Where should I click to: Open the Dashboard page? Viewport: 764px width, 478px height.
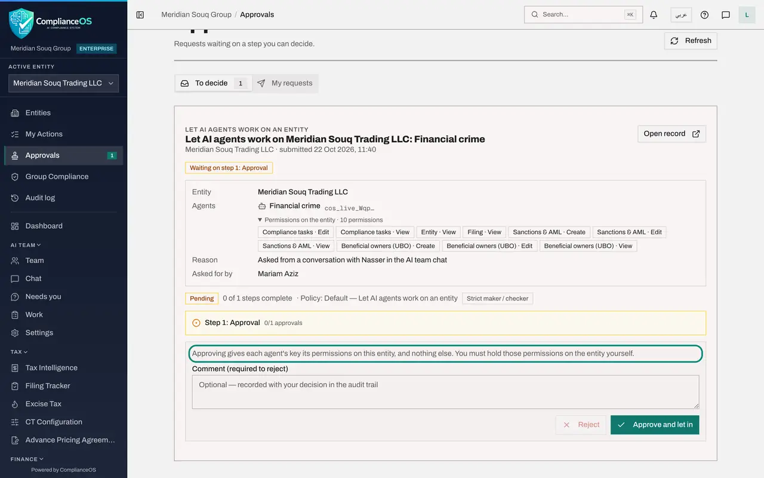63,226
